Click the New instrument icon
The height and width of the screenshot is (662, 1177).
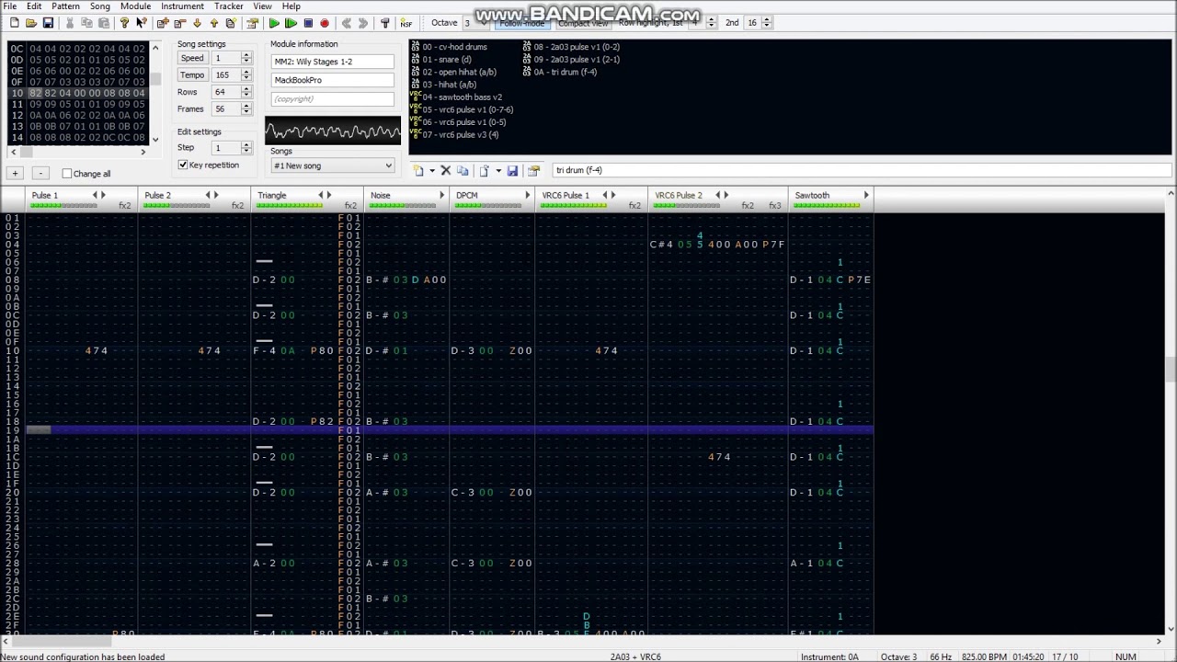[418, 170]
